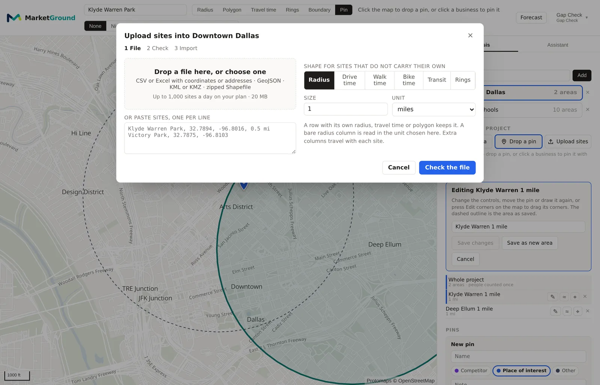The height and width of the screenshot is (385, 600).
Task: Select Radius shape in the upload dialog
Action: click(x=319, y=80)
